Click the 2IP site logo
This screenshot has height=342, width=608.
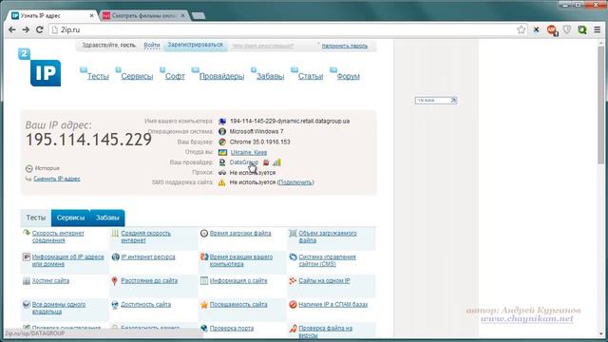click(40, 67)
